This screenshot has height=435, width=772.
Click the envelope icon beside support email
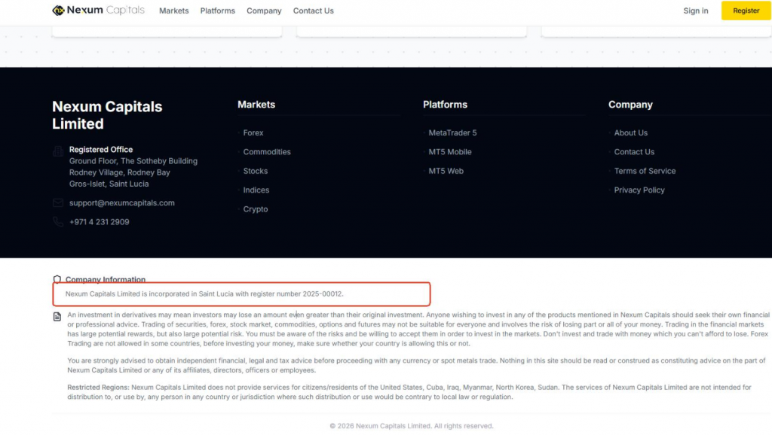point(58,202)
